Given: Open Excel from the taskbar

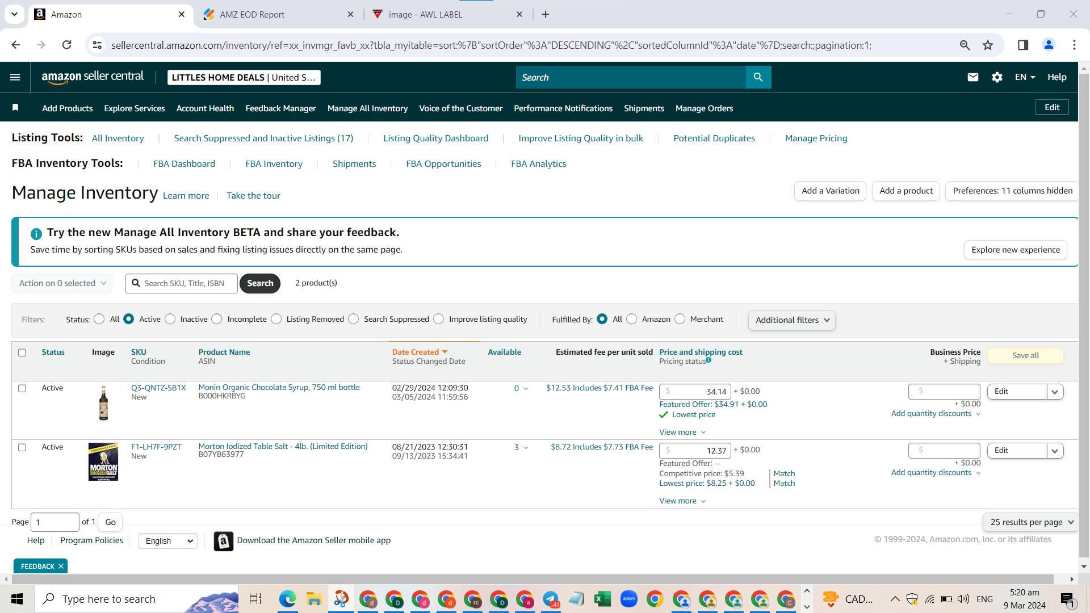Looking at the screenshot, I should coord(602,599).
